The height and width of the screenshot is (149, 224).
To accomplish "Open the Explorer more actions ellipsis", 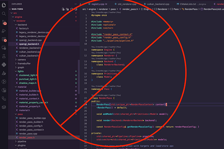I will [75, 4].
